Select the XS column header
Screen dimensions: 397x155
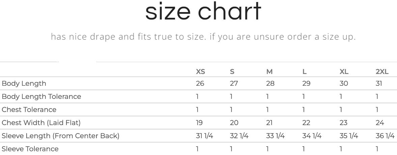[200, 72]
